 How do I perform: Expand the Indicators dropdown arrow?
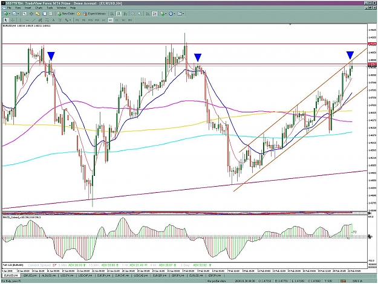(x=166, y=14)
